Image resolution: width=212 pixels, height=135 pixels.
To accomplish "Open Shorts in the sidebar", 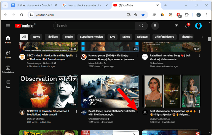I will coord(8,55).
